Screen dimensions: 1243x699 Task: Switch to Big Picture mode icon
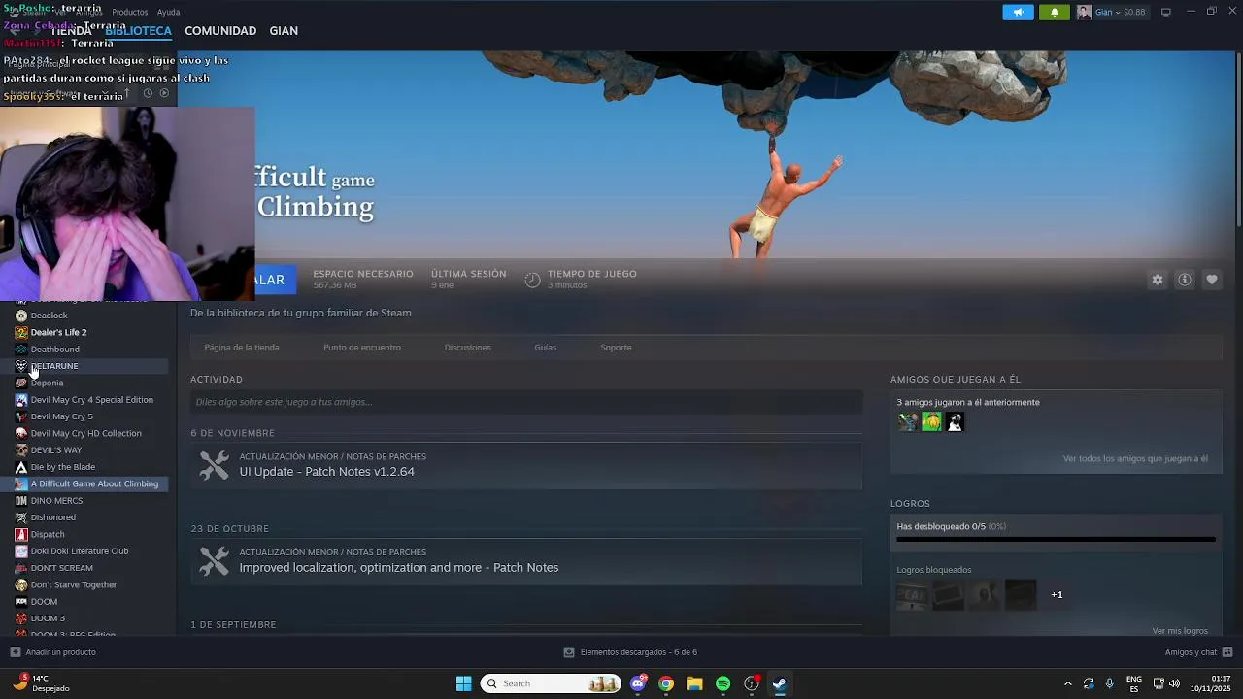1166,12
